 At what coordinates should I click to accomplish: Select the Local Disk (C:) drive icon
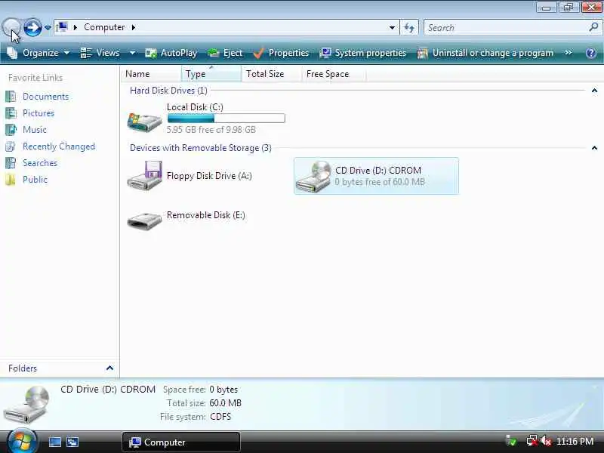tap(144, 122)
